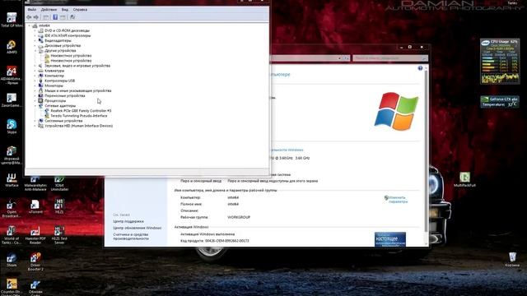
Task: Open the Игровой центр@Mail desktop icon
Action: tap(12, 155)
